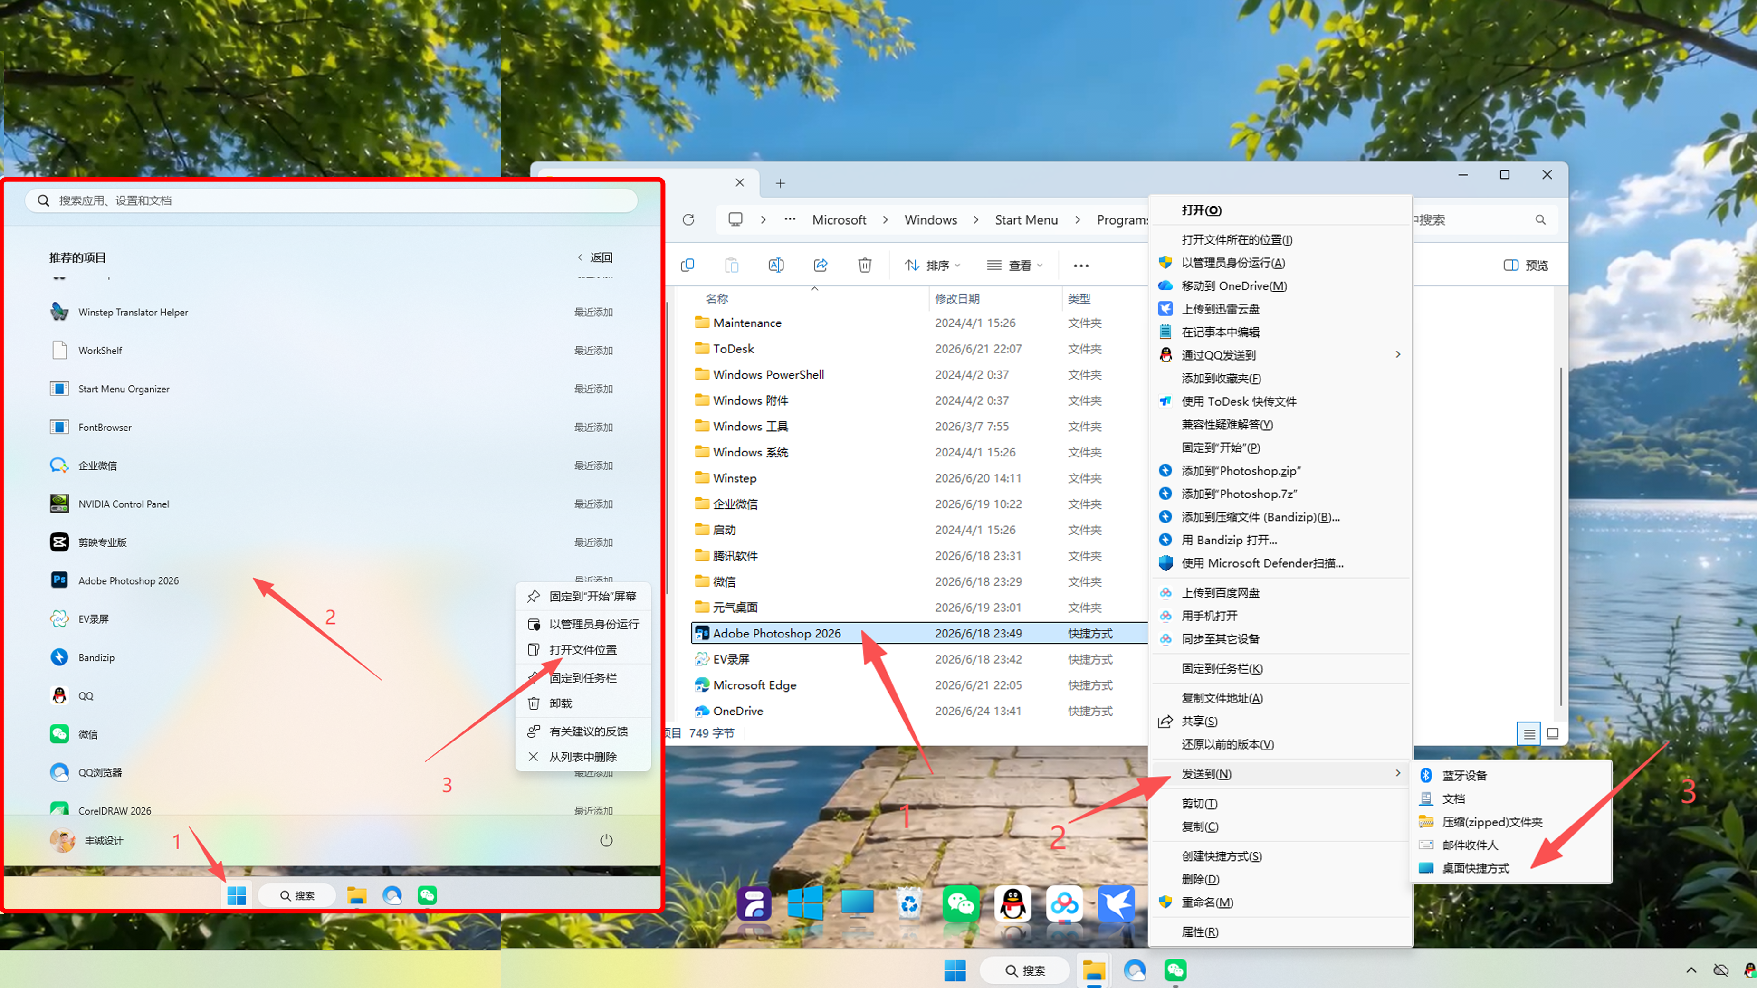The height and width of the screenshot is (988, 1757).
Task: Click the 搜索 box on the taskbar below Explorer
Action: 1024,970
